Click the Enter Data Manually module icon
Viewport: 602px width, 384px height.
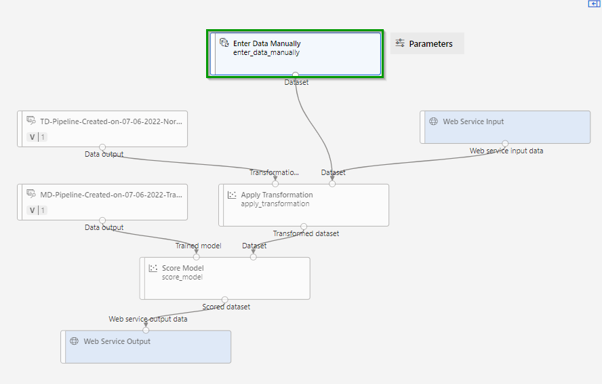coord(224,43)
